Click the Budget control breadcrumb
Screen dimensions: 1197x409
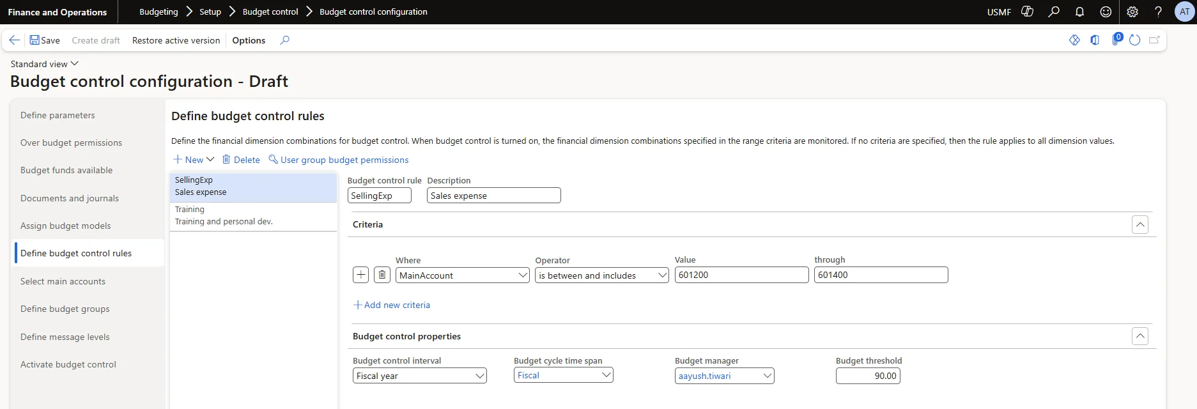point(270,12)
